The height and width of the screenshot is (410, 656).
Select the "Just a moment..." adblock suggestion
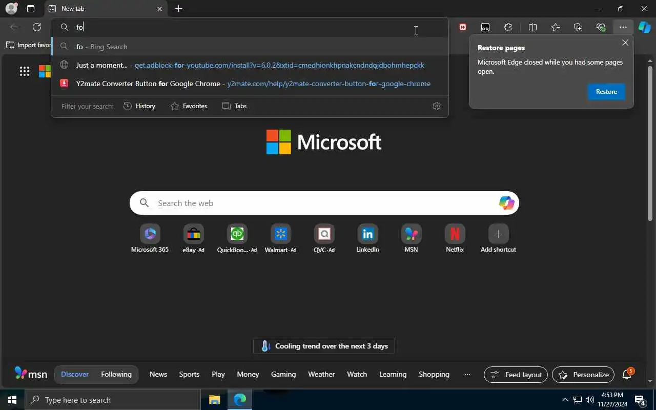[250, 65]
